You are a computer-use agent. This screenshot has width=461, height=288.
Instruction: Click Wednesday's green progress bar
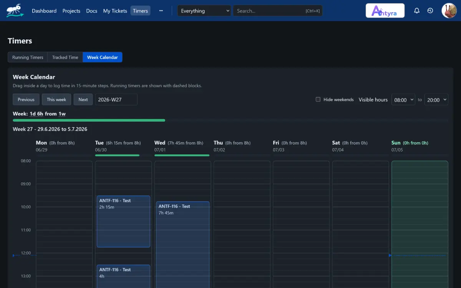[182, 155]
